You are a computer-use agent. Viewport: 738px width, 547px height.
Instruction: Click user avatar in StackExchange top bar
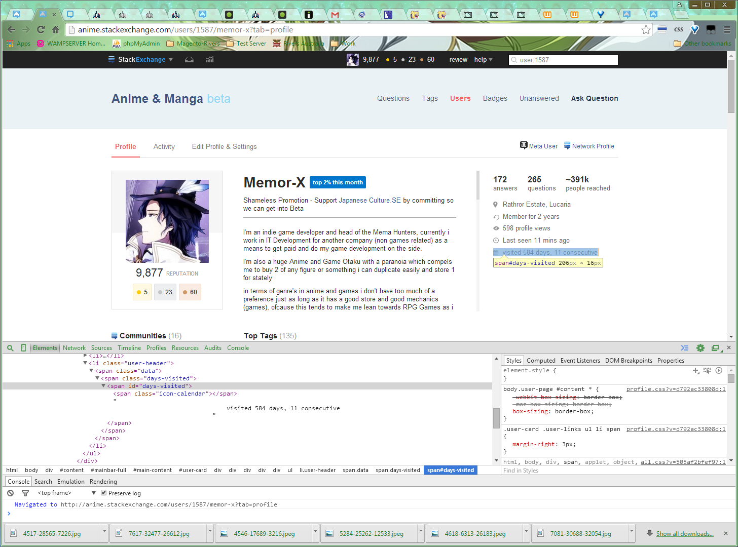click(x=353, y=60)
